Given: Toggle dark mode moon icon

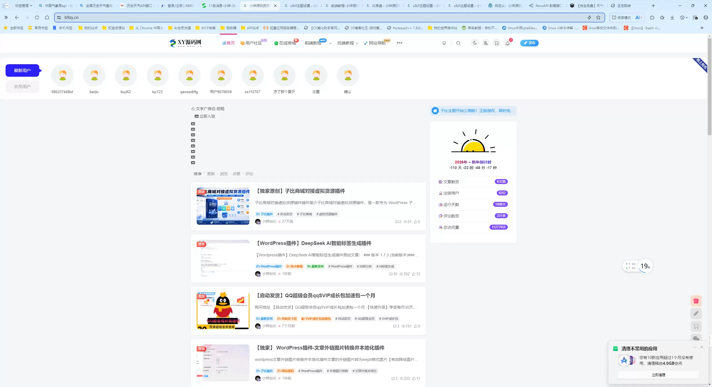Looking at the screenshot, I should (x=475, y=43).
